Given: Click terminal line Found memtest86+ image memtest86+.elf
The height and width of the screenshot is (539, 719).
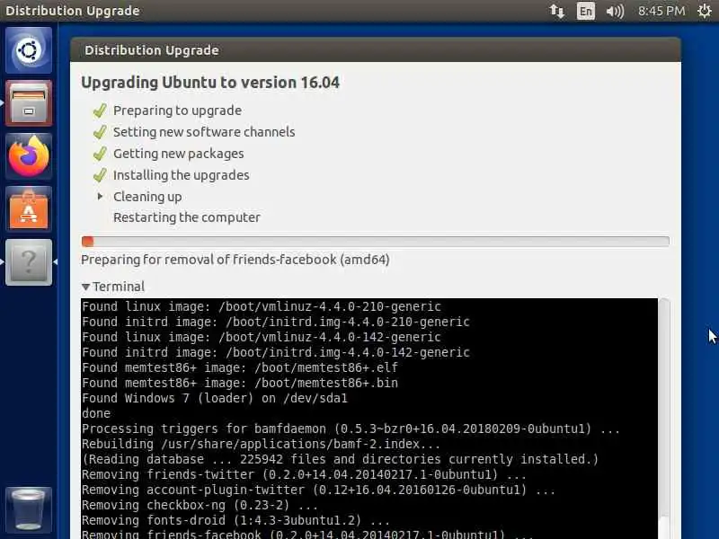Looking at the screenshot, I should click(x=240, y=367).
